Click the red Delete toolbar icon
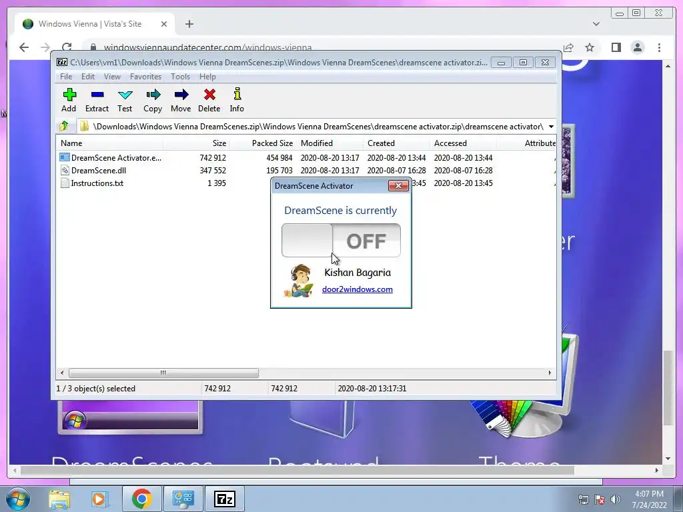The height and width of the screenshot is (512, 683). [x=209, y=95]
